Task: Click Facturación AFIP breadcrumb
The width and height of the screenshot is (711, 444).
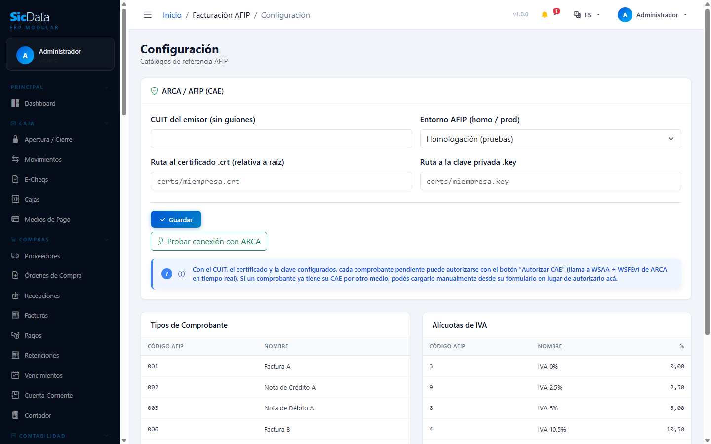Action: click(221, 15)
